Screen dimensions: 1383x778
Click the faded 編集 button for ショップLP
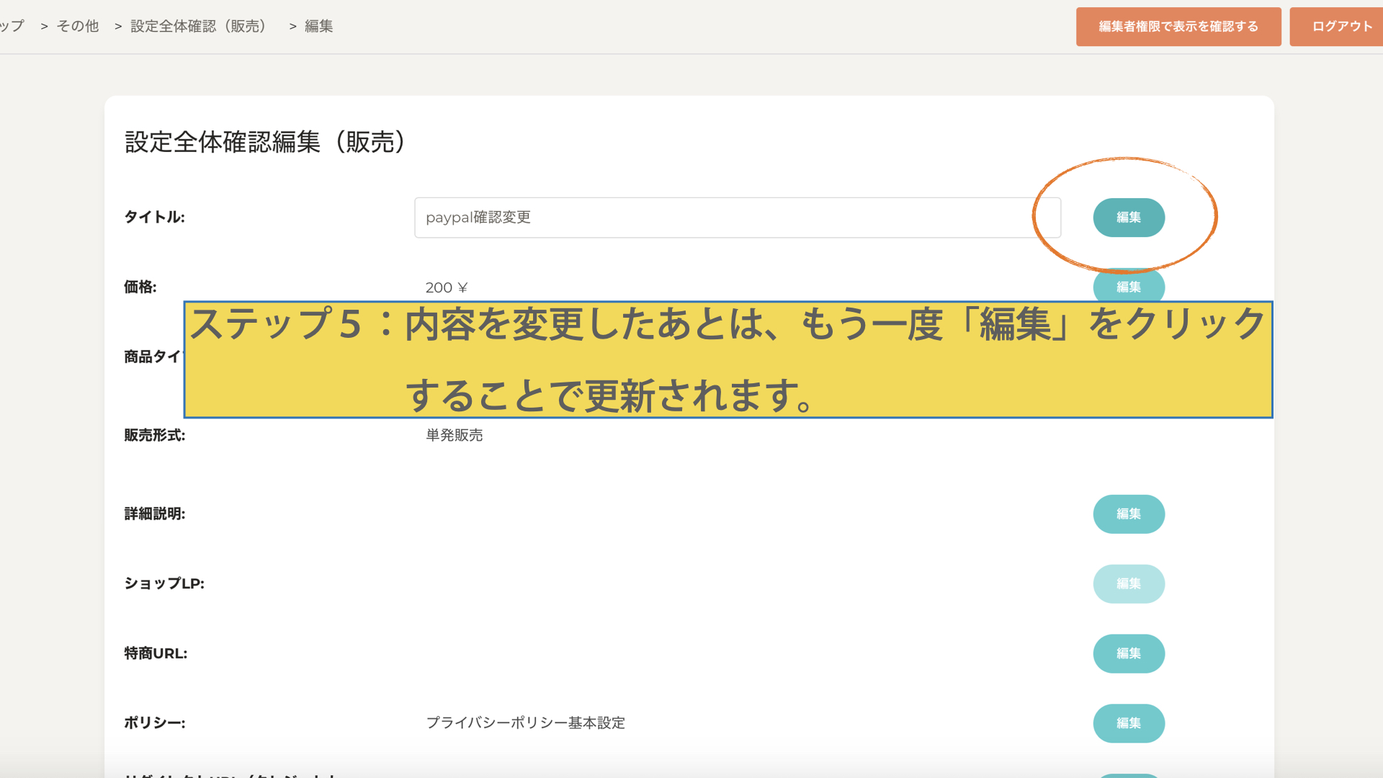pos(1128,583)
